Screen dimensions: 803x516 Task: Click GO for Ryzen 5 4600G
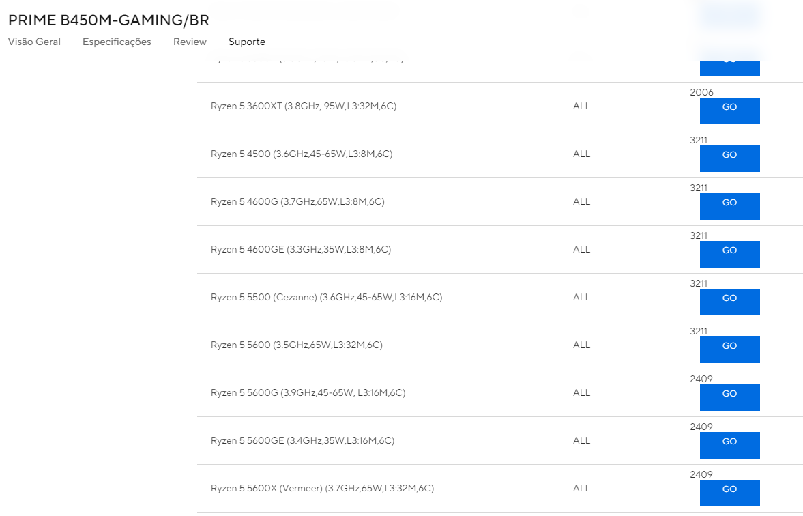[730, 206]
